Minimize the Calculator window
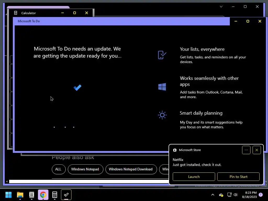 [x=63, y=13]
